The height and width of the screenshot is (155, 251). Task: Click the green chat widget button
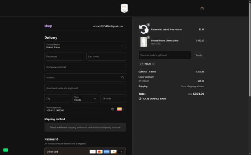[5, 150]
